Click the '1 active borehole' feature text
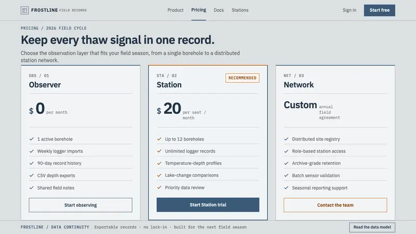Viewport: 416px width, 234px height. tap(55, 139)
